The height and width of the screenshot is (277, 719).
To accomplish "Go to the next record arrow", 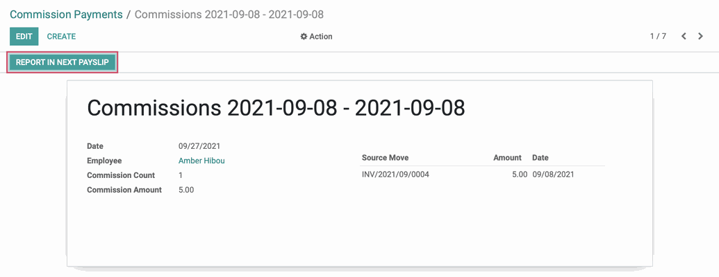I will coord(700,37).
